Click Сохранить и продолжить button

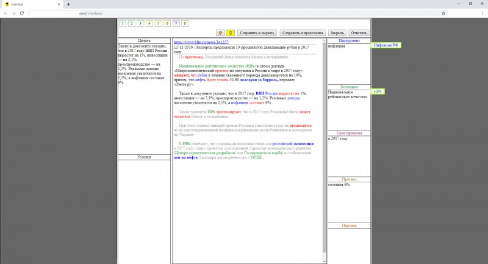click(x=303, y=33)
